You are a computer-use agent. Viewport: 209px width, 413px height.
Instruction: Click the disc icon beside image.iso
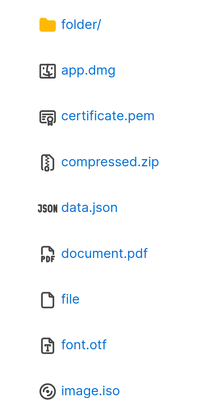[x=48, y=391]
